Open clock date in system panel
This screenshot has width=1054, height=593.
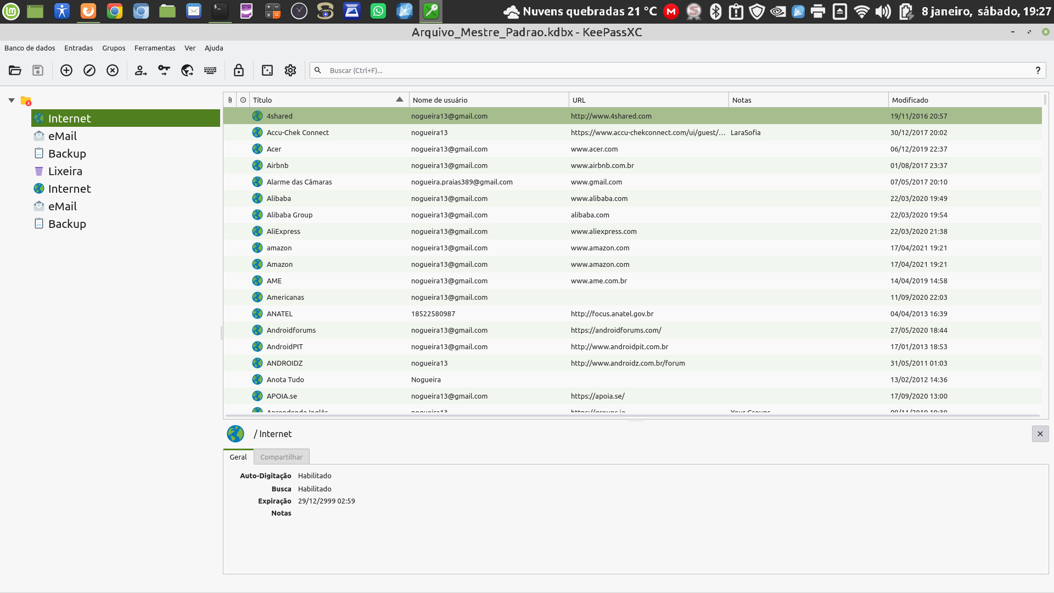click(986, 11)
